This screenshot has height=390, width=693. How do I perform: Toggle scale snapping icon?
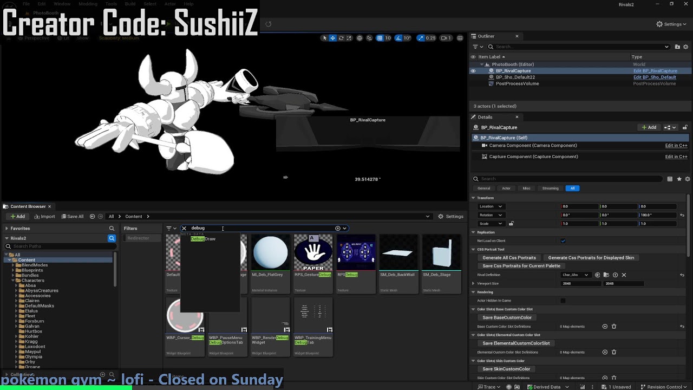[421, 38]
